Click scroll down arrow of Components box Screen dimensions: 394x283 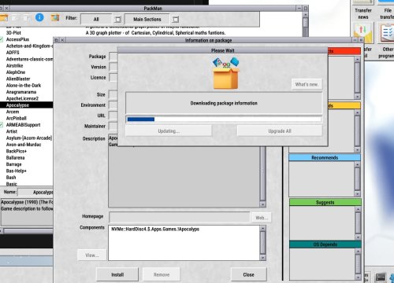262,257
